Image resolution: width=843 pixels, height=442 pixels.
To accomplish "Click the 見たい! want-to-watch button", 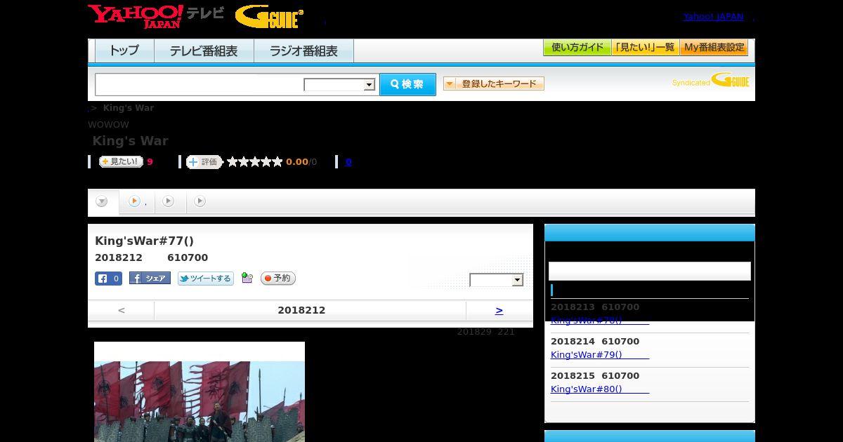I will (121, 161).
